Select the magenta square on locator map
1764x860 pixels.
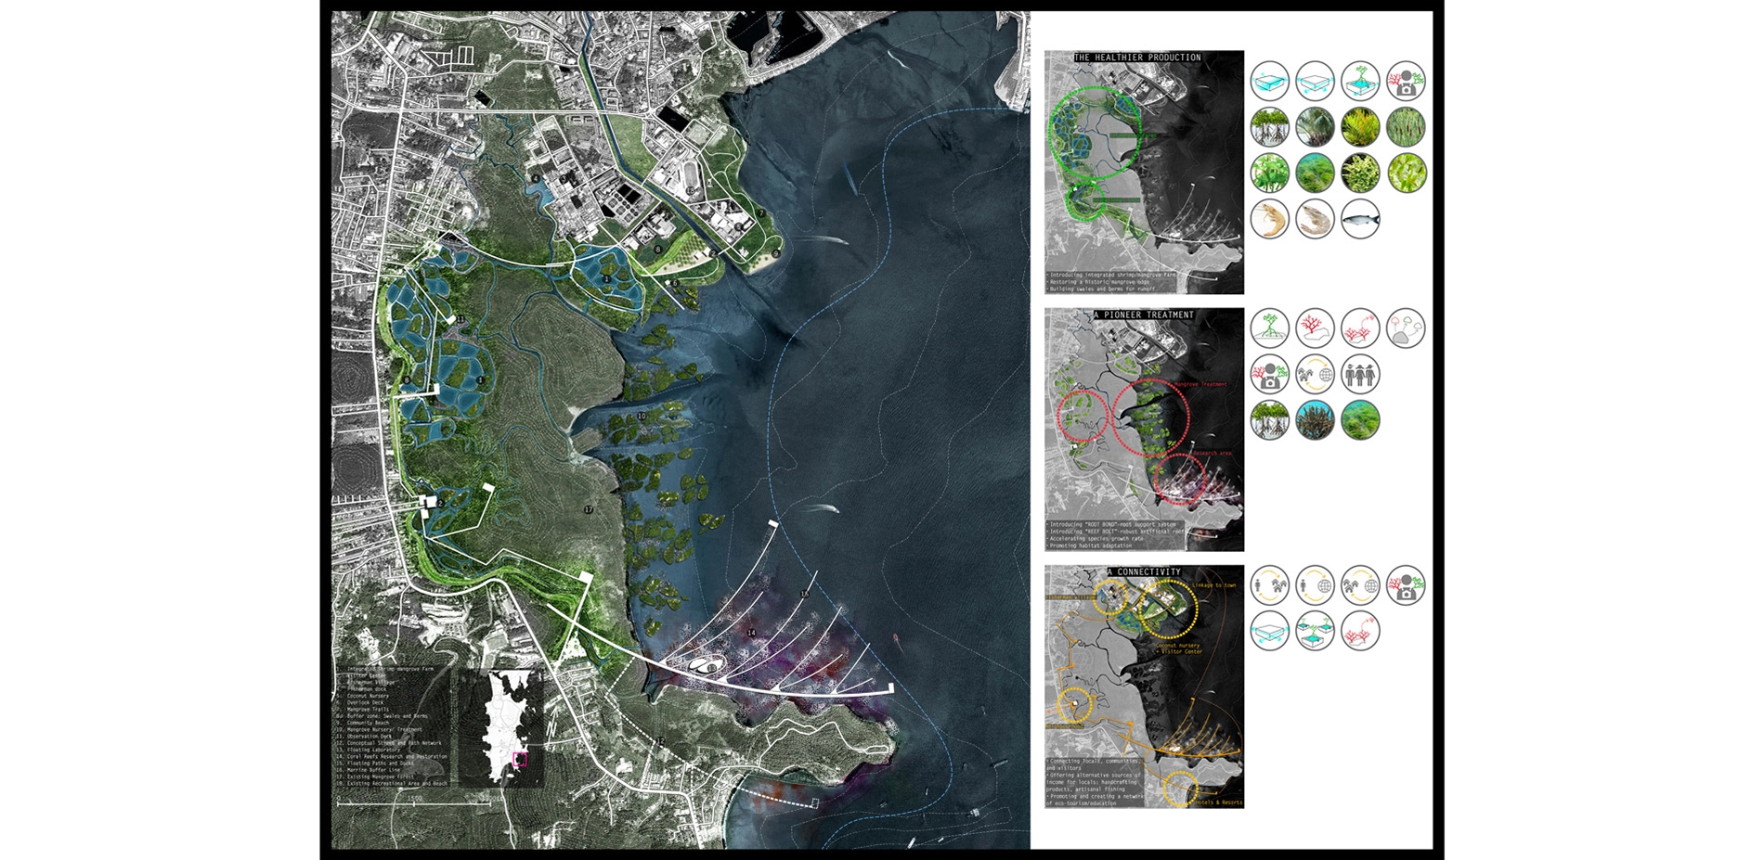[x=520, y=759]
